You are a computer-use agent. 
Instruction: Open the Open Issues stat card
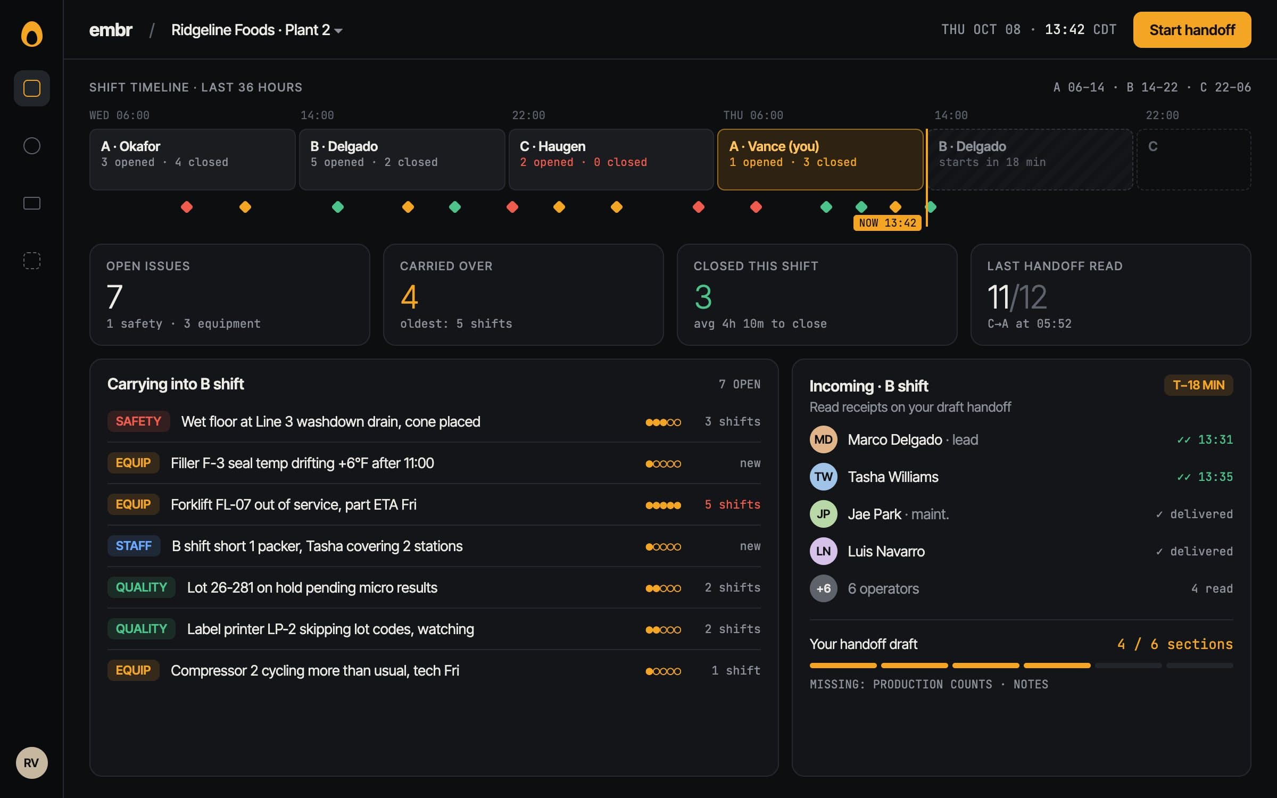coord(229,295)
